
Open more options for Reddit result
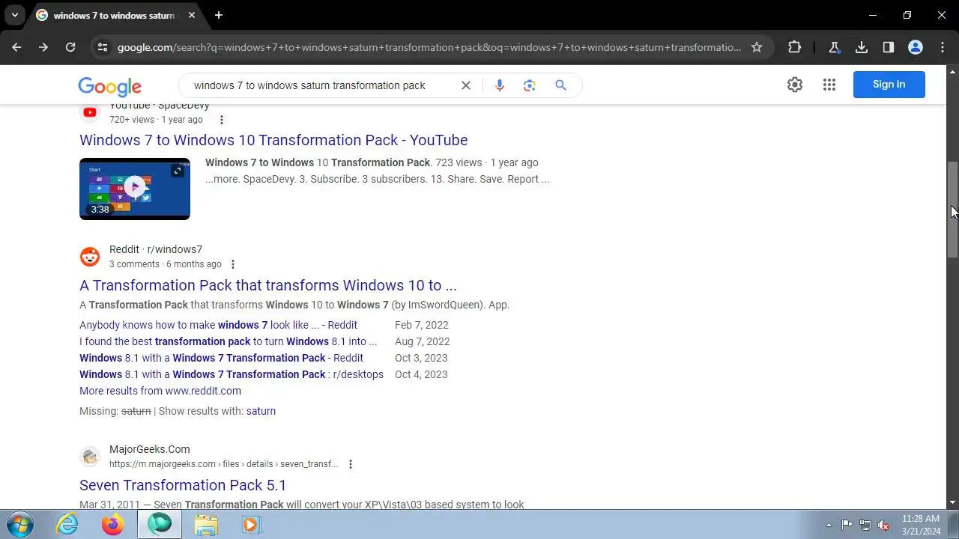point(233,264)
